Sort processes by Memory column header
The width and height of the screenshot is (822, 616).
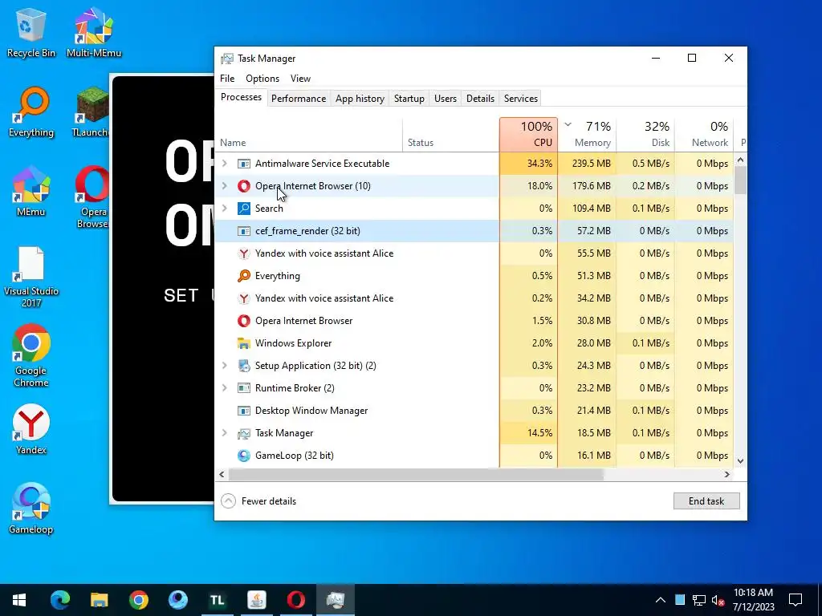(x=587, y=135)
